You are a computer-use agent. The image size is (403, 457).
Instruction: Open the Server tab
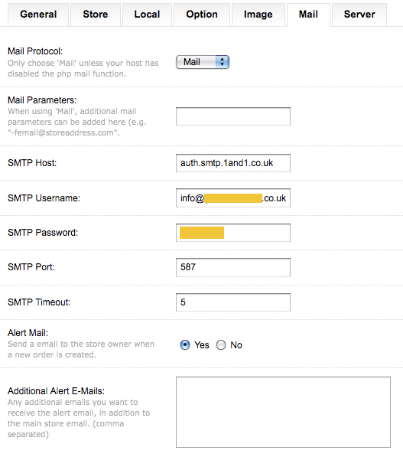click(x=359, y=15)
